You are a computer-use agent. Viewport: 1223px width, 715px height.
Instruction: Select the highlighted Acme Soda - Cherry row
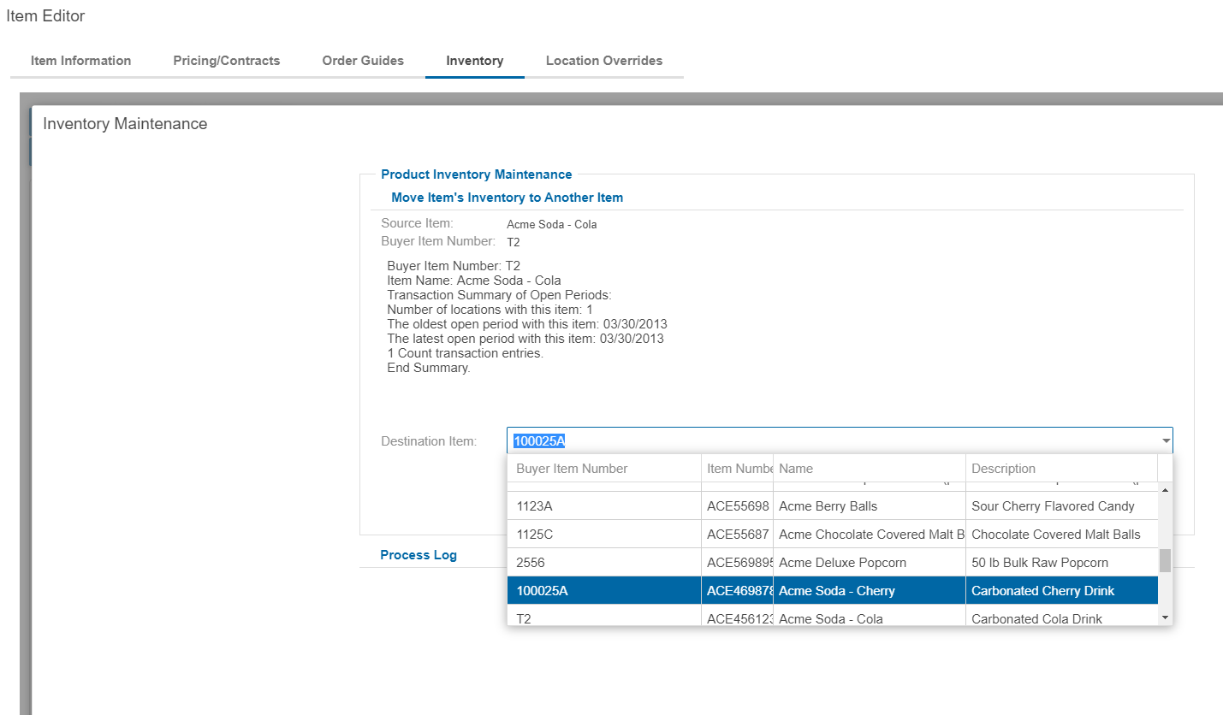[x=836, y=591]
